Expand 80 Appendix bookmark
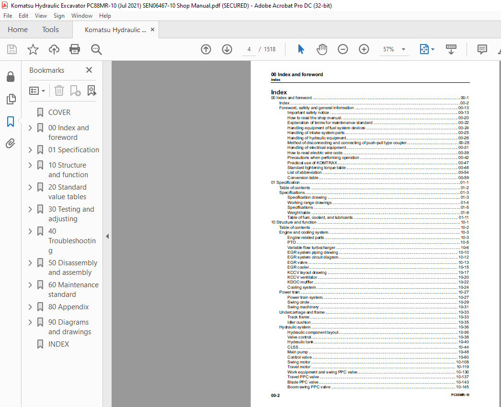The width and height of the screenshot is (501, 407). point(30,307)
